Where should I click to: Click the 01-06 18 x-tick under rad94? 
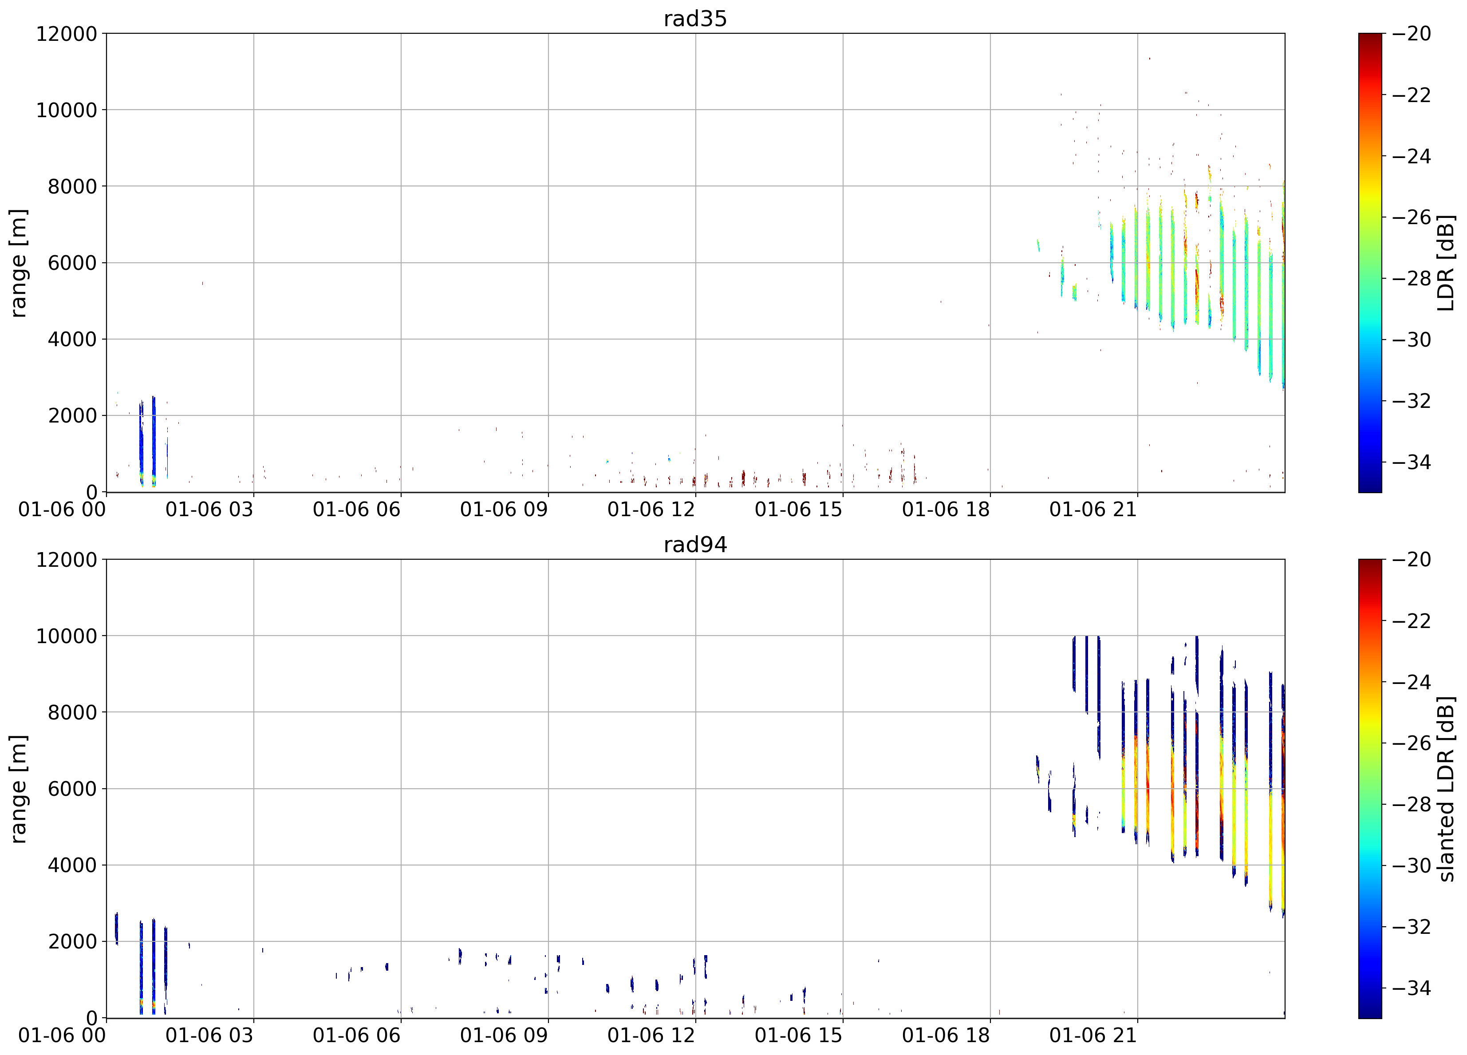(x=946, y=1035)
